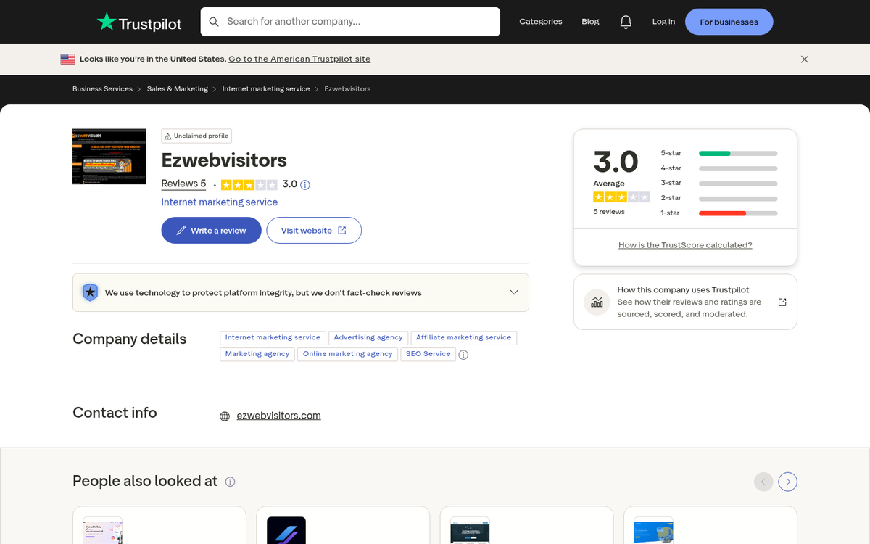
Task: Click the company search input field
Action: pyautogui.click(x=350, y=22)
